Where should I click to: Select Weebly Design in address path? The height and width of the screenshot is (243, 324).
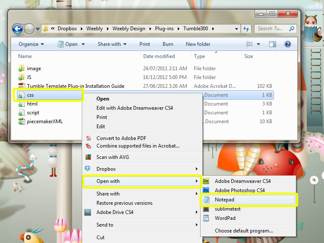pos(129,29)
